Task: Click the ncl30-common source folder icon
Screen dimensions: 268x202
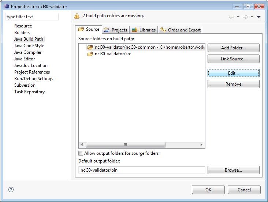Action: (x=90, y=47)
